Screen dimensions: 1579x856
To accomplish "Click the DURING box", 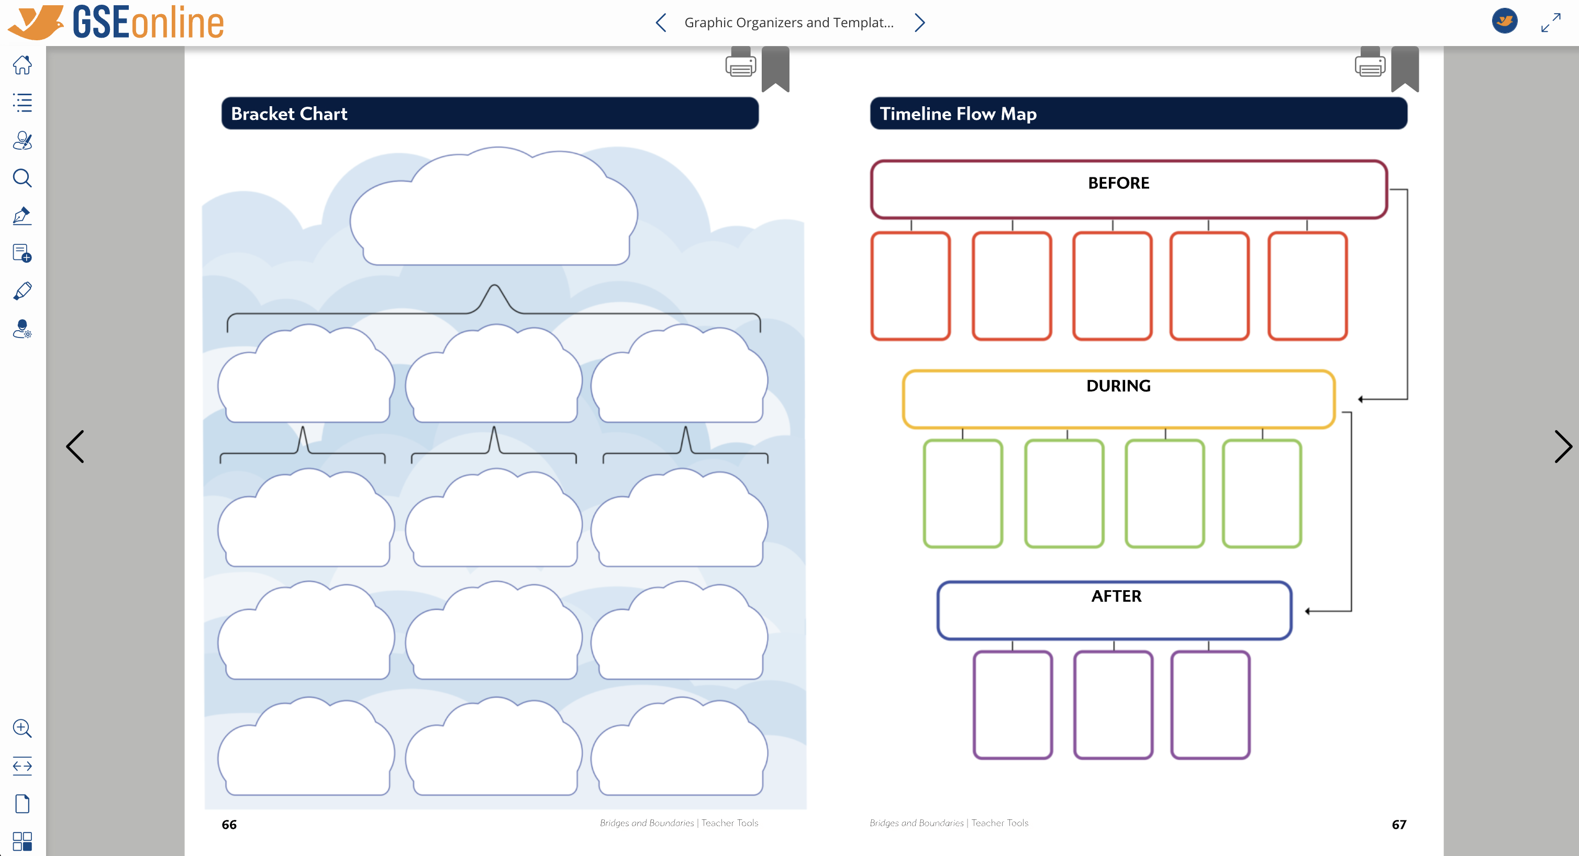I will 1119,399.
